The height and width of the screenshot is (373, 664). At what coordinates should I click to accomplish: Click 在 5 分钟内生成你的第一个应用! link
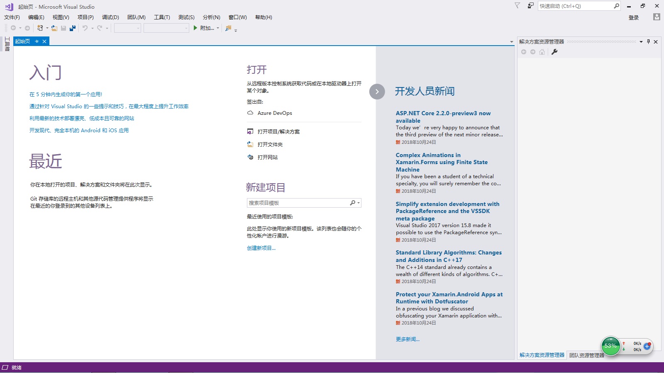(66, 94)
